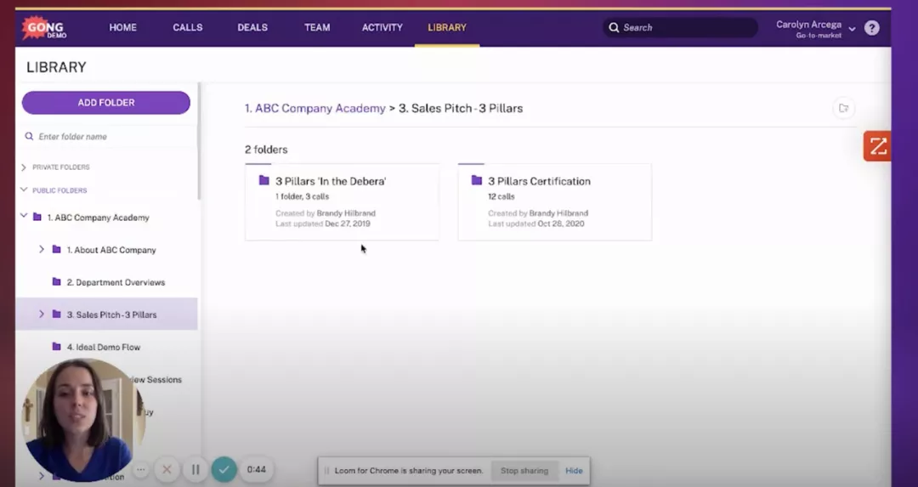Click the About ABC Company folder icon
The image size is (918, 487).
(57, 249)
